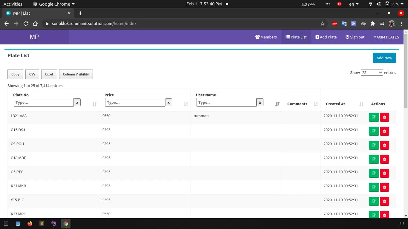
Task: Open the Show entries count dropdown
Action: [372, 72]
